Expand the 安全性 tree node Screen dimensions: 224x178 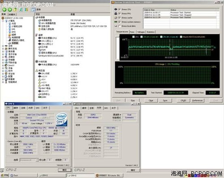(3, 74)
